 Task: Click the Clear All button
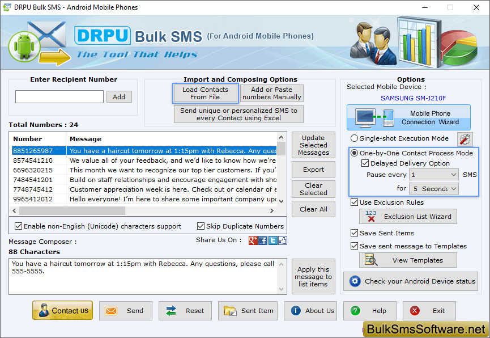(313, 209)
